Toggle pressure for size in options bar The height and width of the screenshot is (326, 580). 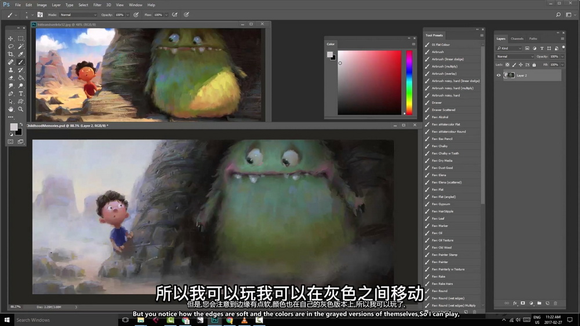[186, 15]
